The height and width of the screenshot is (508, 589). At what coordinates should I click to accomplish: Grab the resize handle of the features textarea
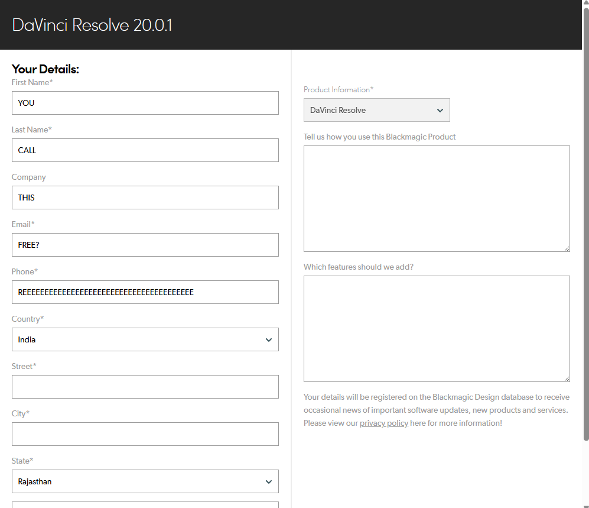(567, 378)
